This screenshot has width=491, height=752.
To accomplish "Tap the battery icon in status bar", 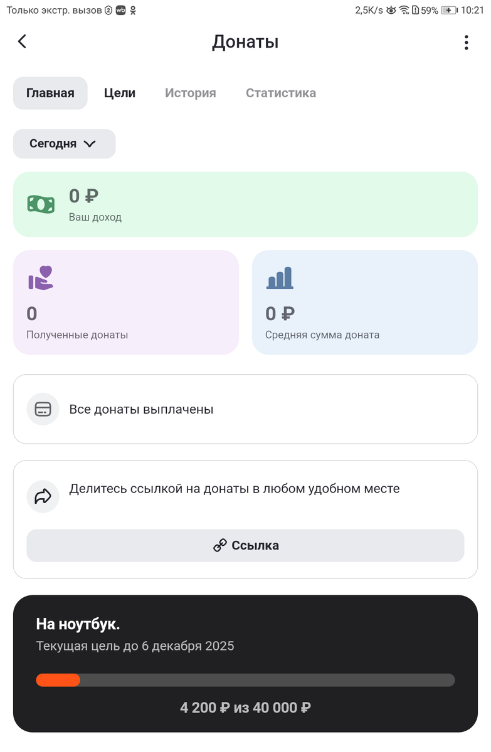I will tap(449, 10).
